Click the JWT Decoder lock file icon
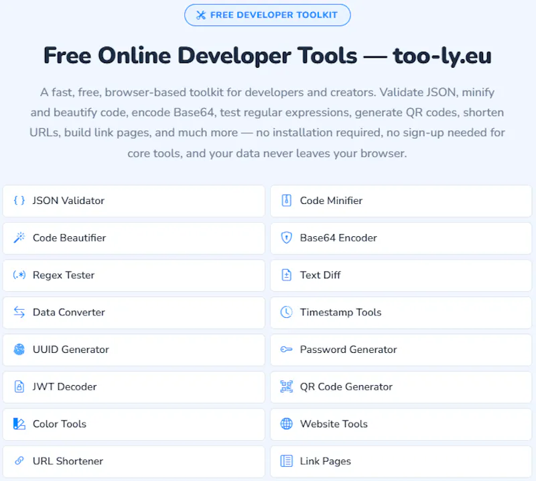 click(x=19, y=386)
